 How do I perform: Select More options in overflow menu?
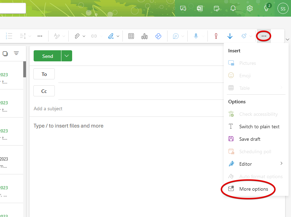click(x=253, y=189)
